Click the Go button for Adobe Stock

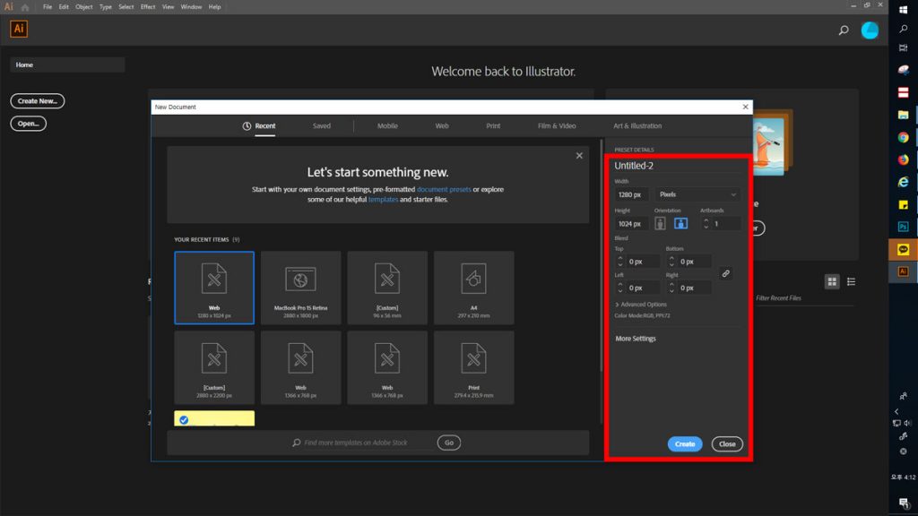[449, 443]
